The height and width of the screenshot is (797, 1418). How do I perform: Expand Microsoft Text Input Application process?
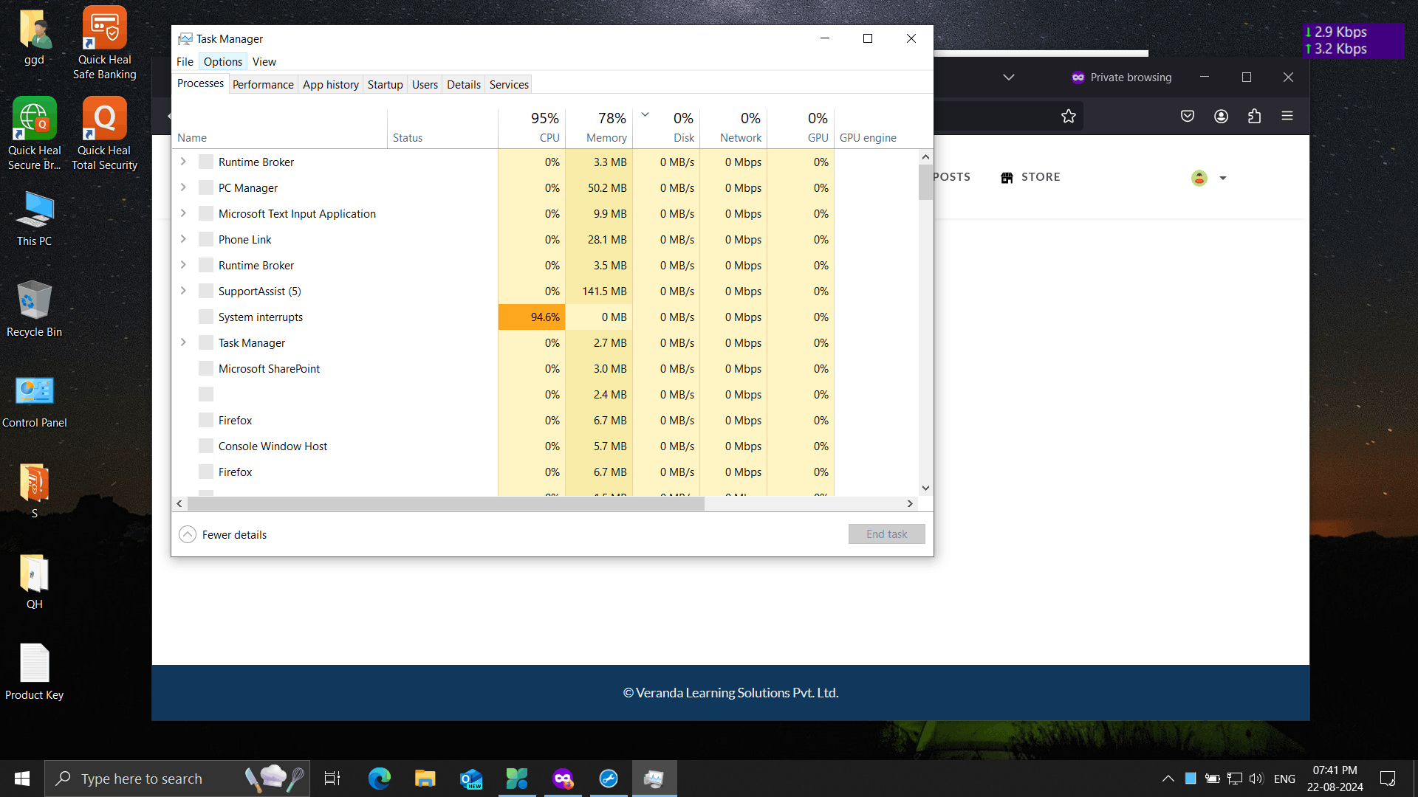click(x=183, y=213)
